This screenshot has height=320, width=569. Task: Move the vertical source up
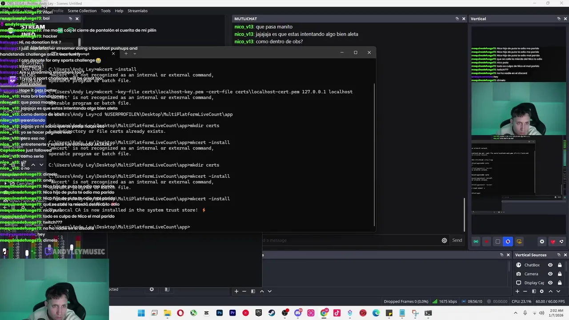pos(550,291)
